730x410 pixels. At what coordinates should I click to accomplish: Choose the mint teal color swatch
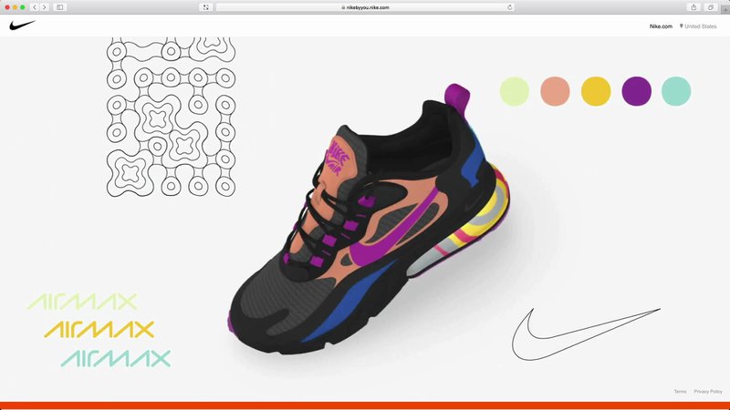point(676,91)
